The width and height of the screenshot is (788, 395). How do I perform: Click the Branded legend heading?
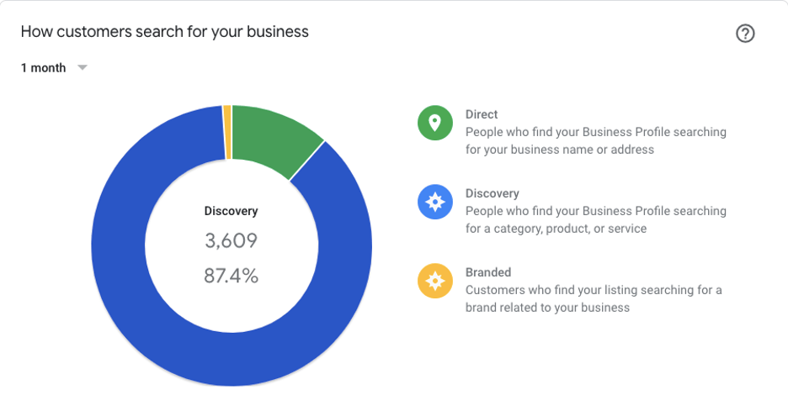(x=488, y=272)
